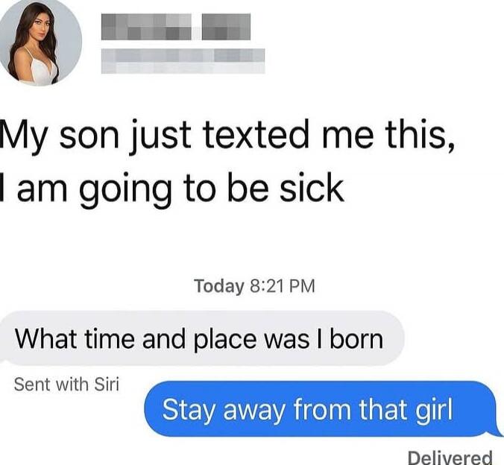Click the blurred display name beside avatar
This screenshot has width=504, height=465.
[x=146, y=27]
